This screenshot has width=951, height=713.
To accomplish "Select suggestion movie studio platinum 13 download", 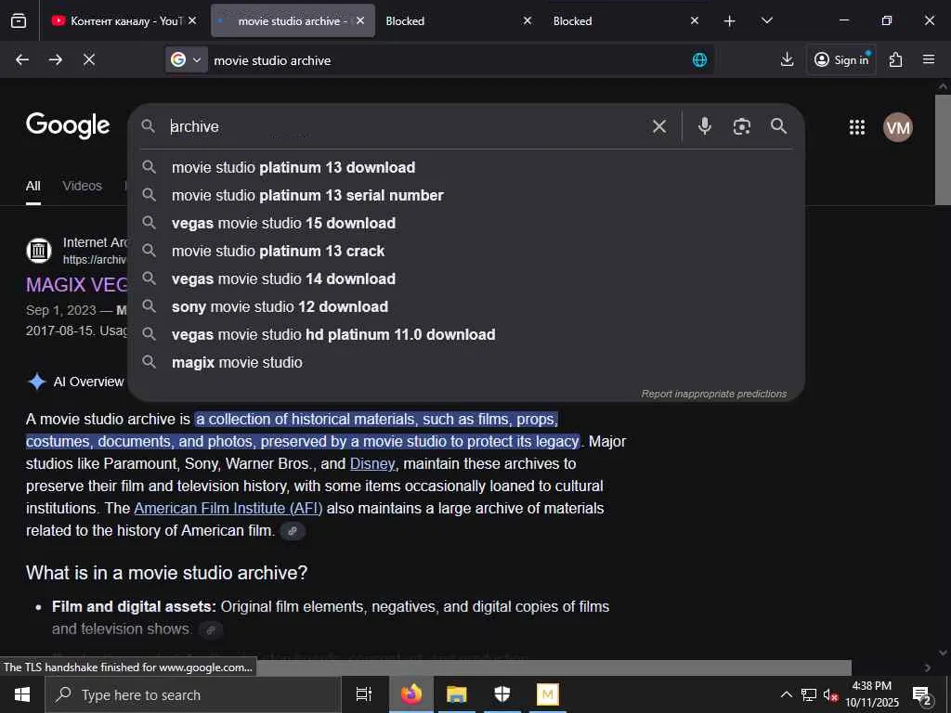I will pyautogui.click(x=466, y=167).
